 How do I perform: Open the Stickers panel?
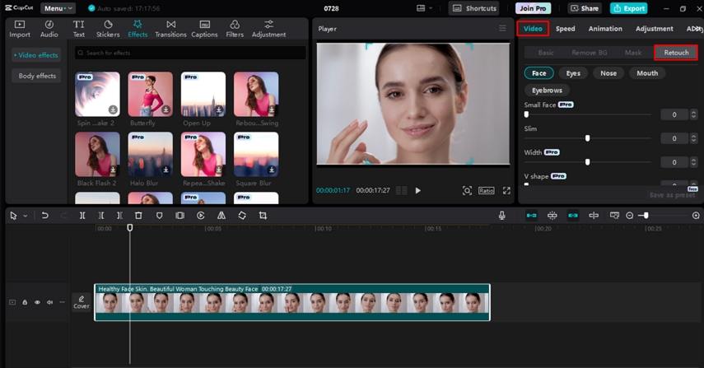(108, 29)
